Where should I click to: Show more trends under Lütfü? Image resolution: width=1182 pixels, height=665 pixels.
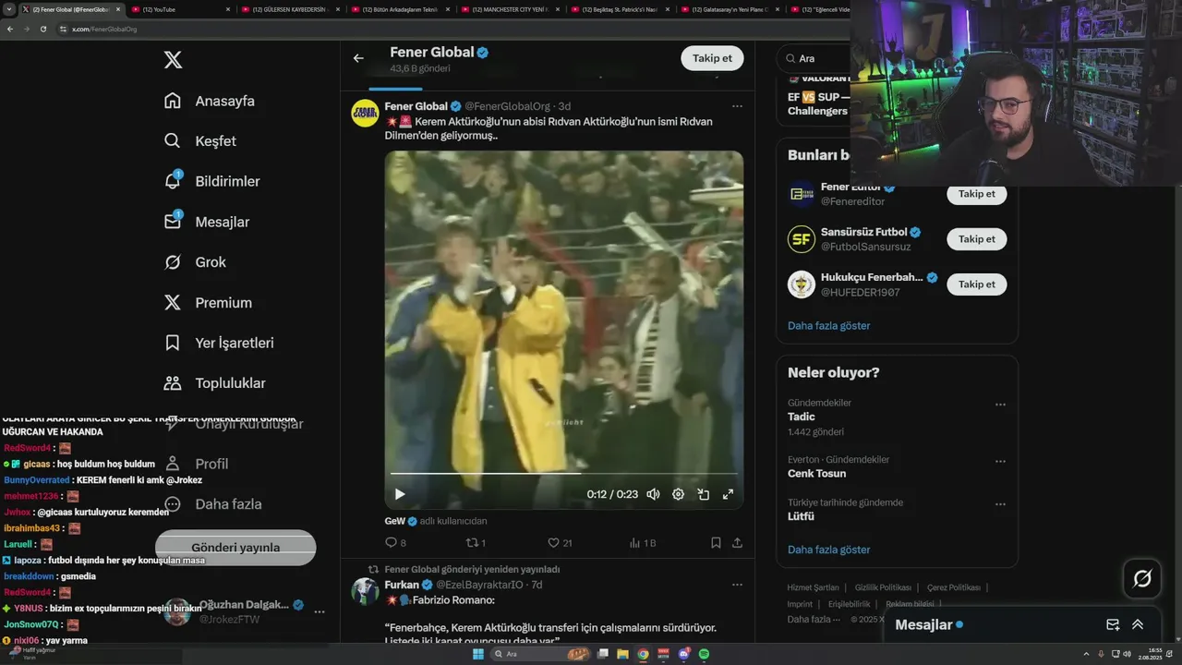[x=828, y=550]
